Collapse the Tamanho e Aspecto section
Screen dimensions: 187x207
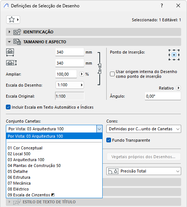[x=9, y=42]
